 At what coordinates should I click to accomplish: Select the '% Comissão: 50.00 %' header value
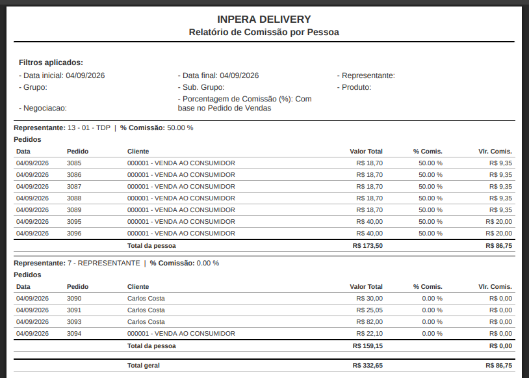pos(157,128)
